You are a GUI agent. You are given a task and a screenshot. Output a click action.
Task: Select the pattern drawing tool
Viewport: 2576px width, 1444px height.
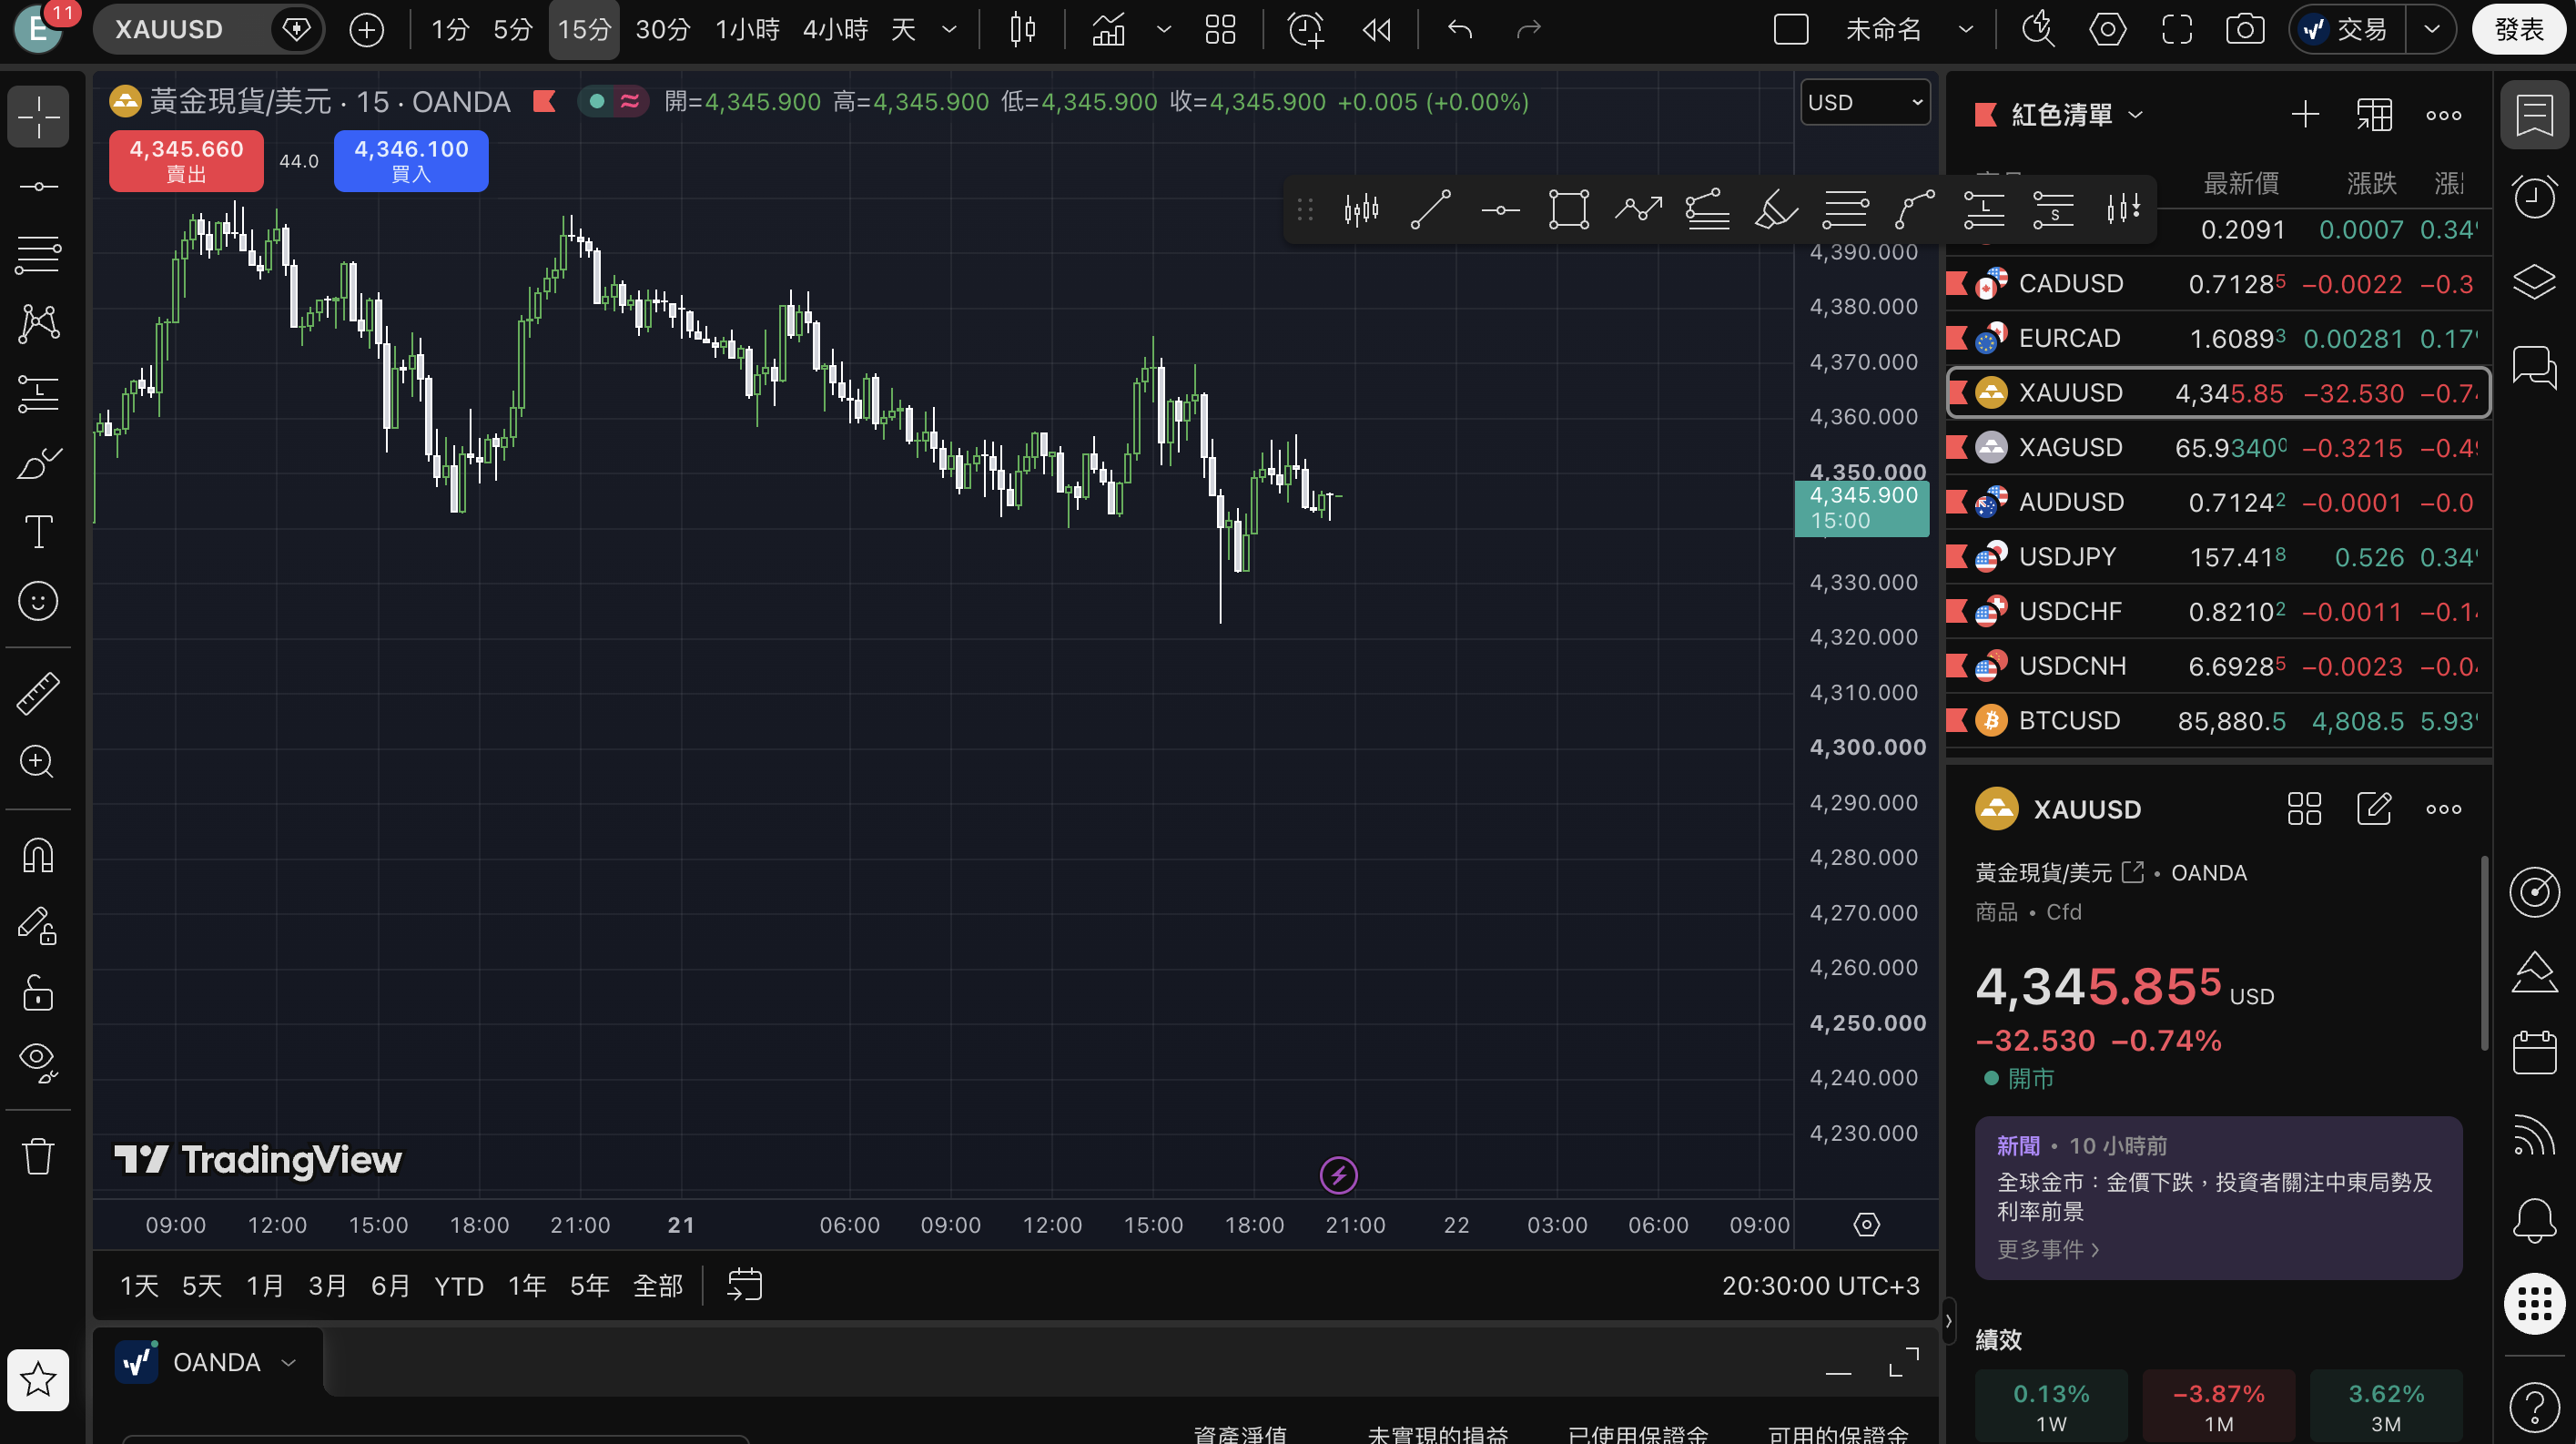pos(38,323)
